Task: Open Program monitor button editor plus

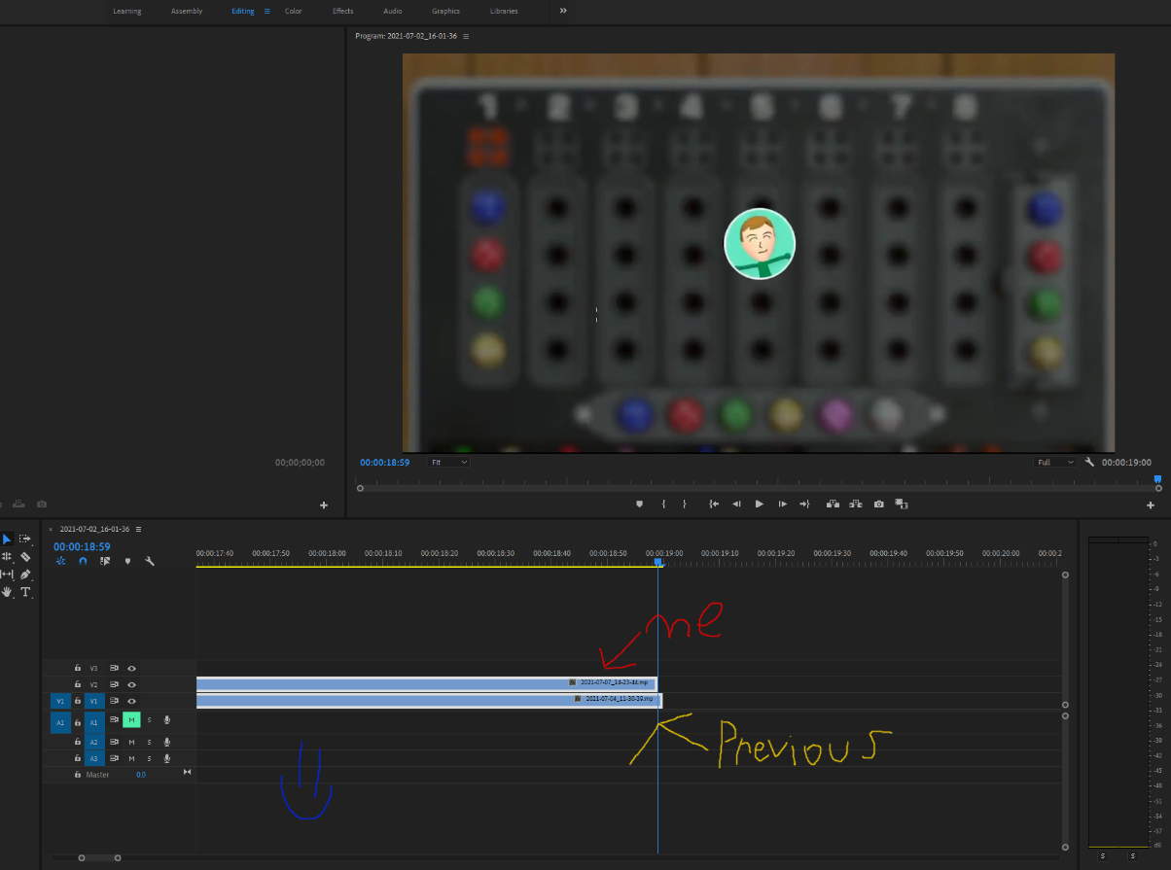Action: tap(1151, 505)
